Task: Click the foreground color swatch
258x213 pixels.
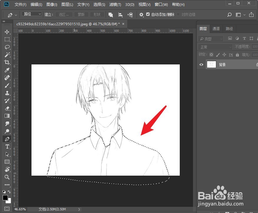Action: pos(5,198)
